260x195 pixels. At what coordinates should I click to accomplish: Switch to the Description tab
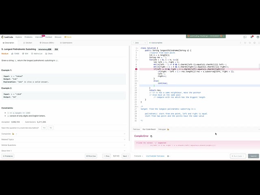(x=9, y=43)
